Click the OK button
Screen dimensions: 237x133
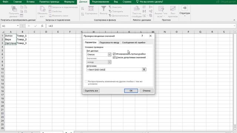(x=131, y=91)
